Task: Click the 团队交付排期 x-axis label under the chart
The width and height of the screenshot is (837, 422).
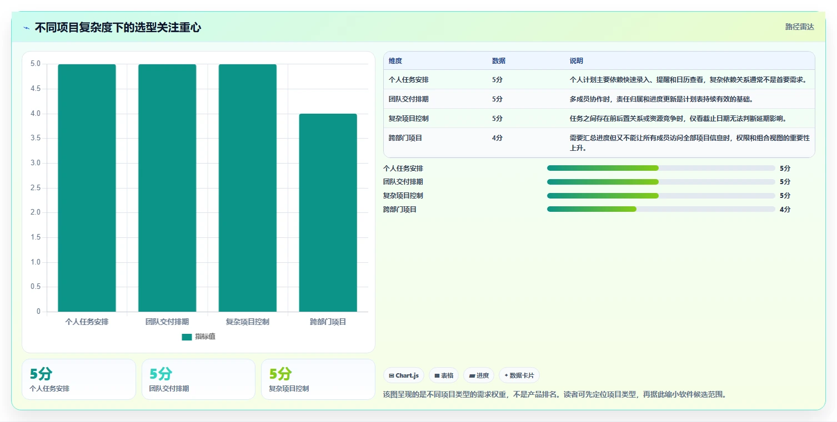Action: click(x=167, y=322)
